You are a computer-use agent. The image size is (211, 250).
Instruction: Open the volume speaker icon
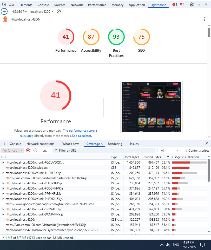coord(168,245)
